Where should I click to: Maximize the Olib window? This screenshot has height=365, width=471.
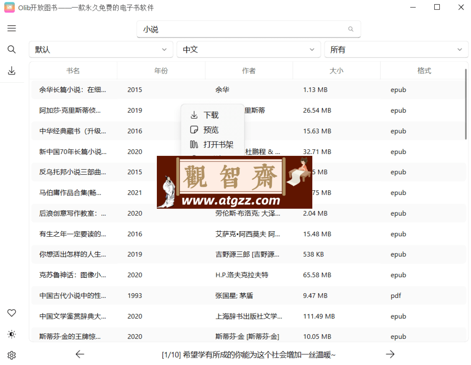(x=437, y=7)
